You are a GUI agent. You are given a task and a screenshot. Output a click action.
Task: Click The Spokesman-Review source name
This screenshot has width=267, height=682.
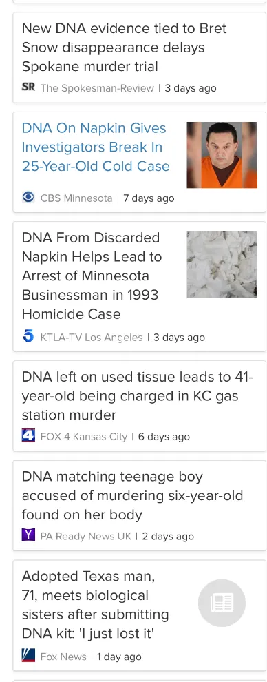[97, 88]
